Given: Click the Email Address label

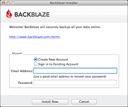Looking at the screenshot, I should (x=22, y=71).
